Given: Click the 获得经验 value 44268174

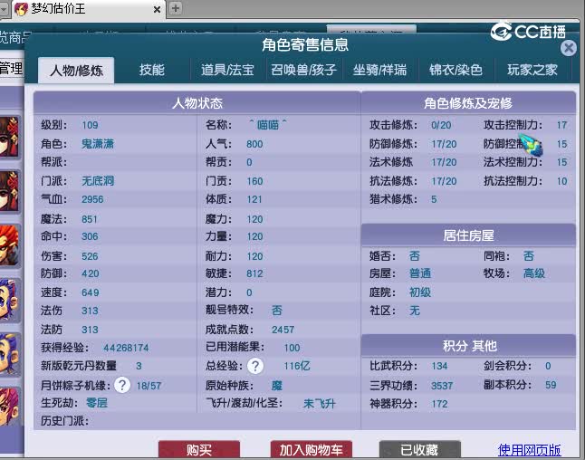Looking at the screenshot, I should click(x=126, y=348).
